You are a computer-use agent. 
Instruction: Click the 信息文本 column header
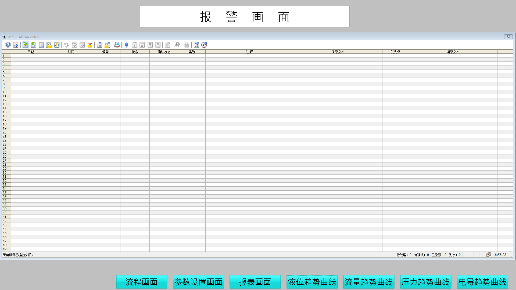[x=338, y=52]
